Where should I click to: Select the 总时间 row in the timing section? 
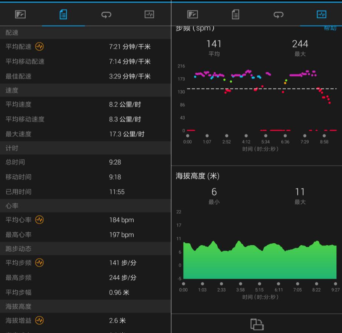coord(85,162)
